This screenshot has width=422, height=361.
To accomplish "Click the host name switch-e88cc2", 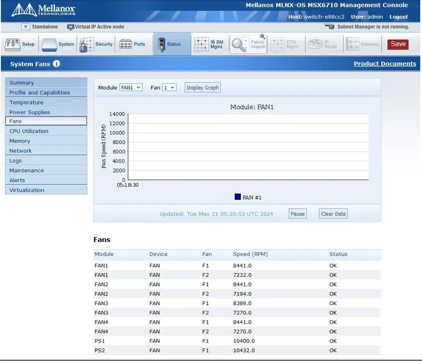I will [324, 17].
